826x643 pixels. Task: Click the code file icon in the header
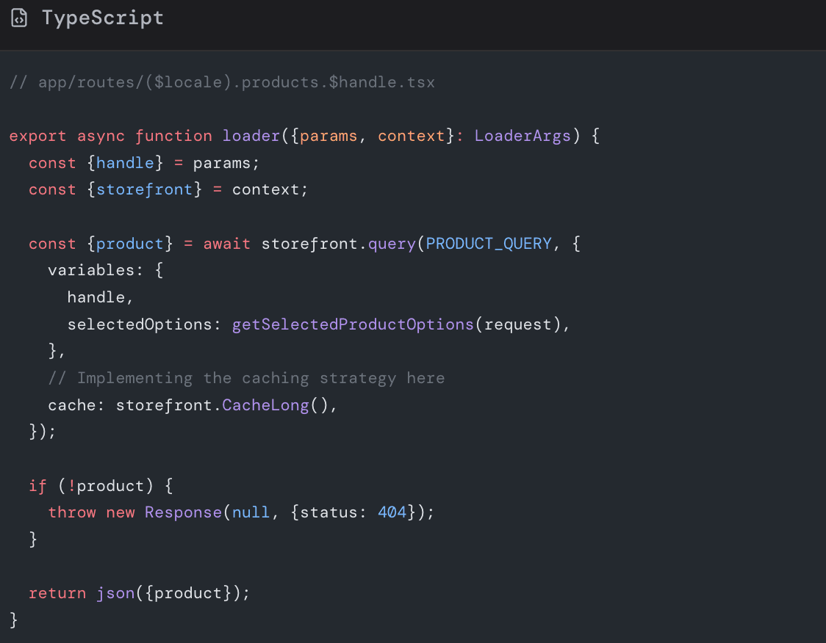pos(19,17)
